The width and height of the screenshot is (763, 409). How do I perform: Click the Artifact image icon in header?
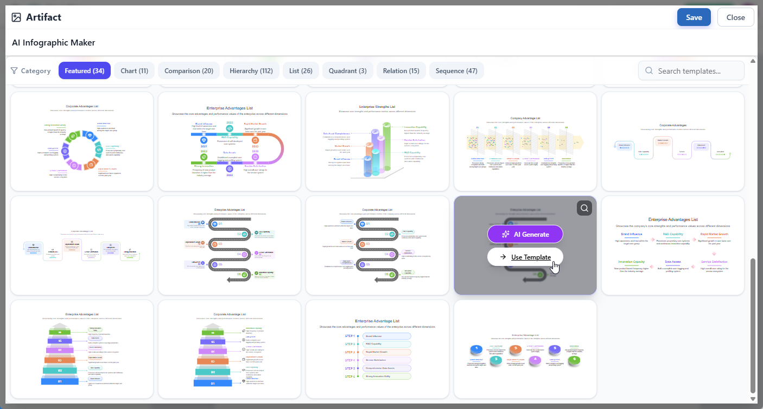pos(16,17)
